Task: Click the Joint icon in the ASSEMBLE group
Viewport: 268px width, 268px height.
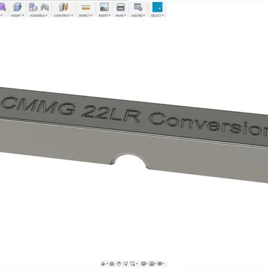Action: click(x=45, y=7)
